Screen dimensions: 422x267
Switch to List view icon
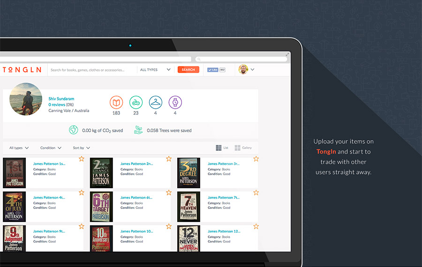[x=219, y=148]
